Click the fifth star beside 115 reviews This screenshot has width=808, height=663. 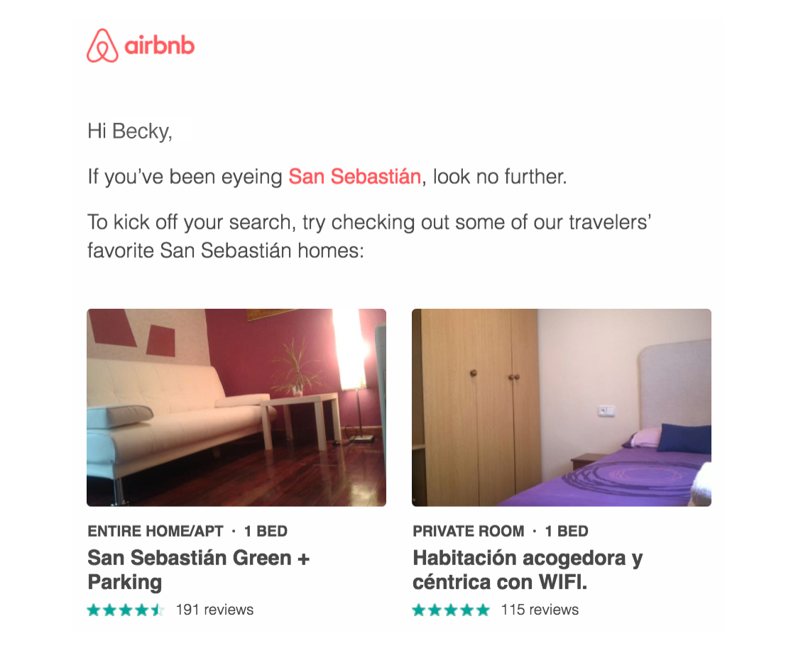483,610
